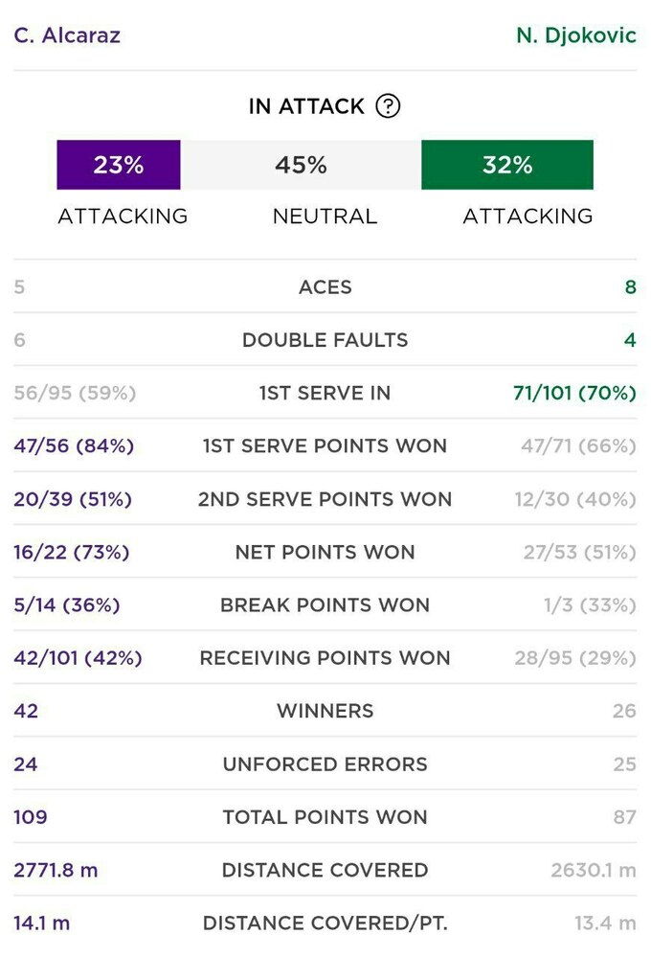Click the NET POINTS WON label
Viewport: 651px width, 957px height.
325,553
